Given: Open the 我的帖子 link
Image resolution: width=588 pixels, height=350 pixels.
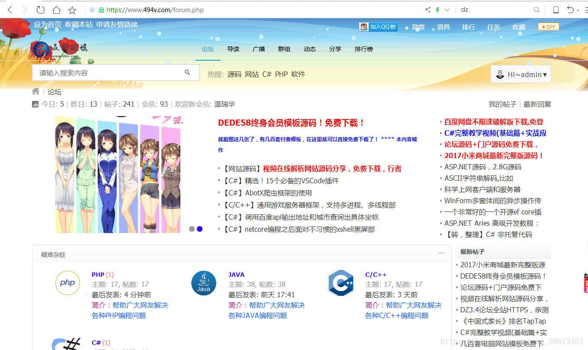Looking at the screenshot, I should [503, 104].
